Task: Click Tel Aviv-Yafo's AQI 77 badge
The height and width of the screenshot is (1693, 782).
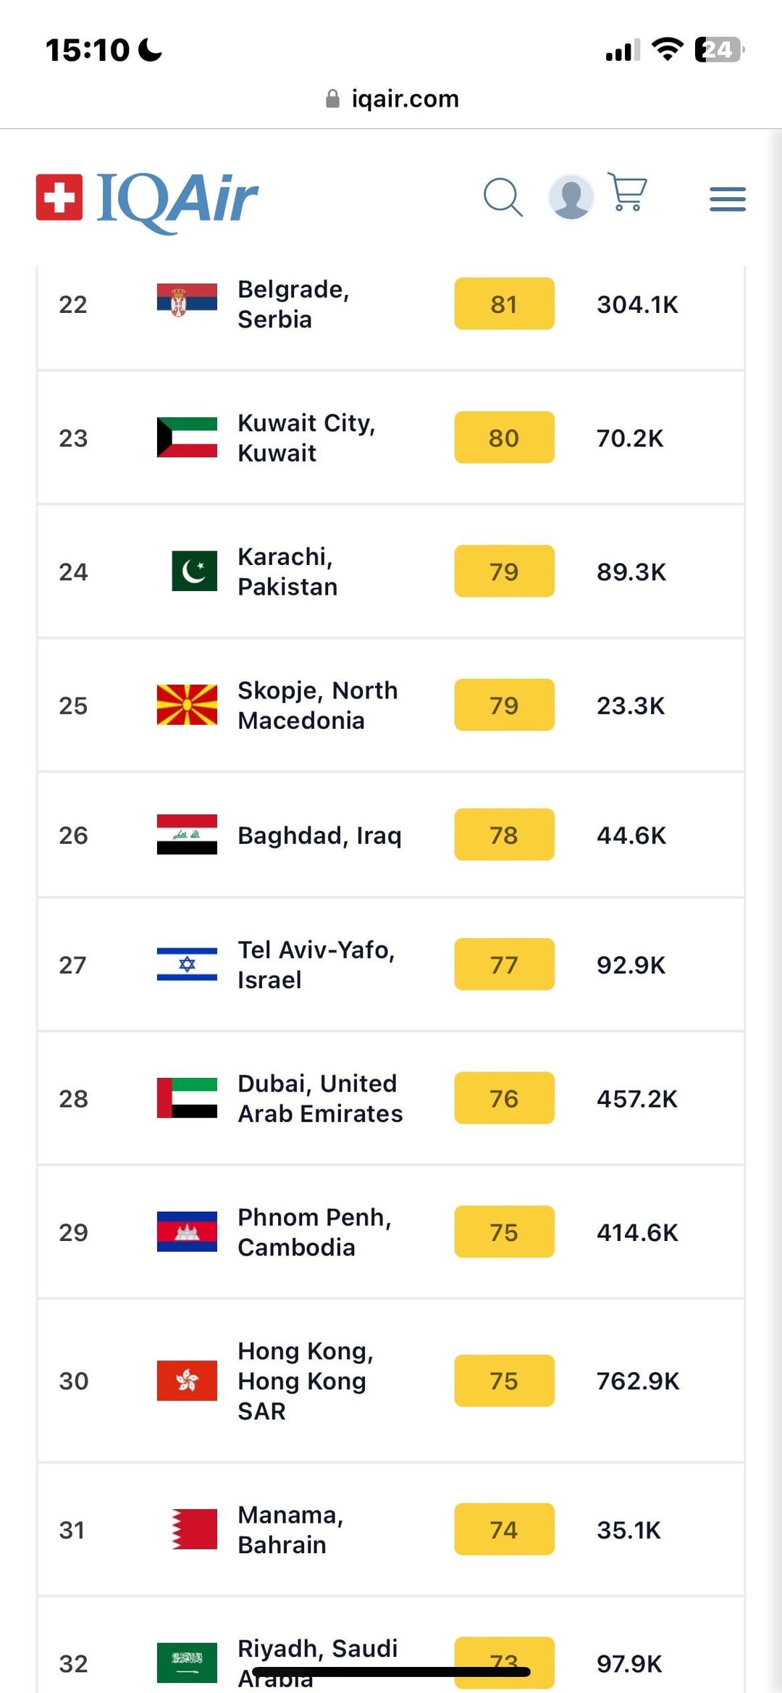Action: click(504, 964)
